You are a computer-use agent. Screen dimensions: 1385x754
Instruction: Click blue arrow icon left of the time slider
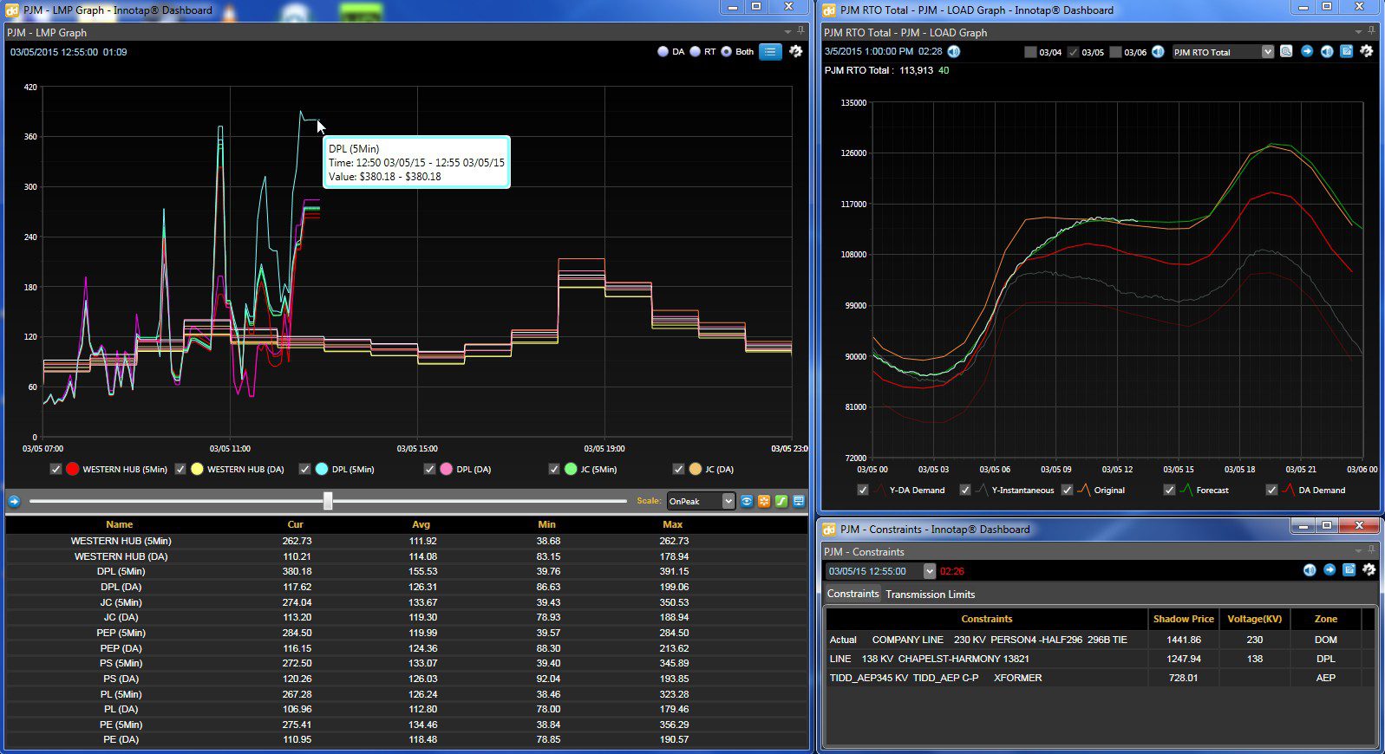14,501
